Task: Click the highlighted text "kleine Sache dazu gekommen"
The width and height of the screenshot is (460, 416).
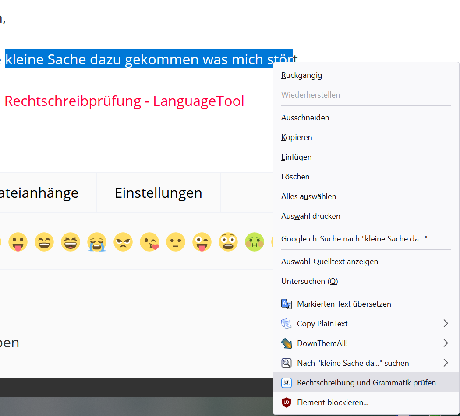Action: (x=102, y=59)
